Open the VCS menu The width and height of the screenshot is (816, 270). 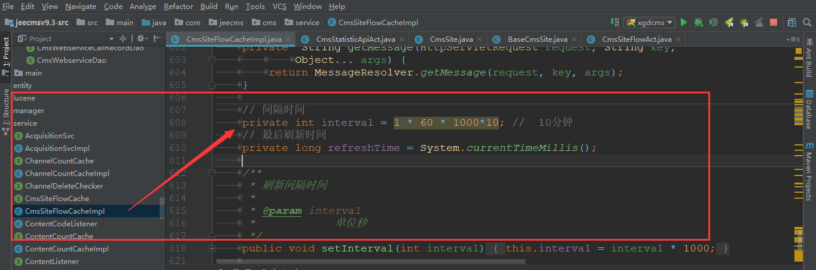click(x=279, y=7)
